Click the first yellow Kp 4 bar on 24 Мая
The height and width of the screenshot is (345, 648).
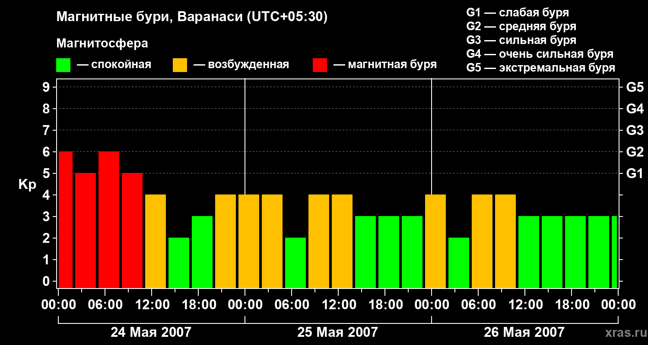(156, 241)
